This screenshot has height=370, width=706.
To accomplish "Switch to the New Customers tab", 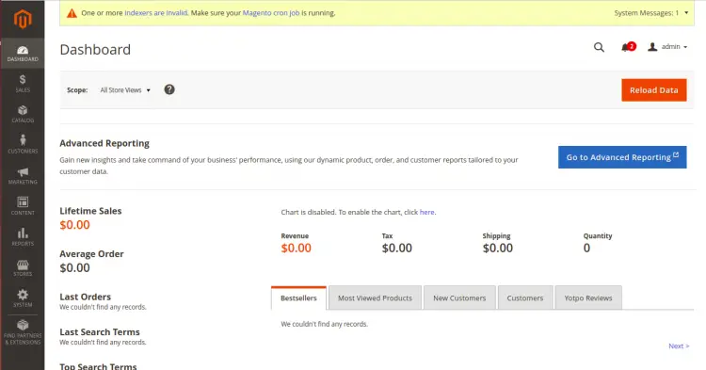I will 459,298.
